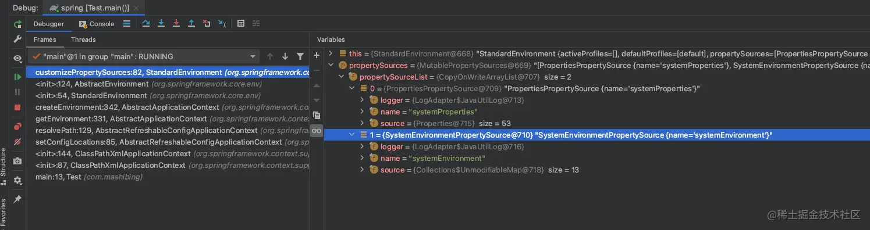The width and height of the screenshot is (870, 230).
Task: Click the eye View Breakpoints icon
Action: click(x=17, y=59)
